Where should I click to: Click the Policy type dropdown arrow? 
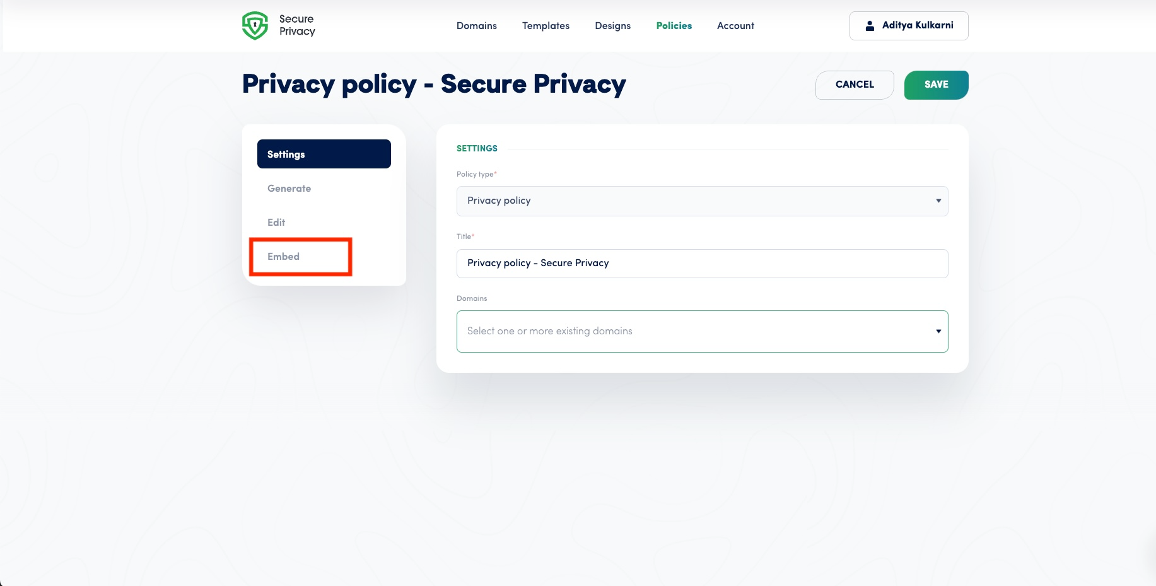click(938, 201)
